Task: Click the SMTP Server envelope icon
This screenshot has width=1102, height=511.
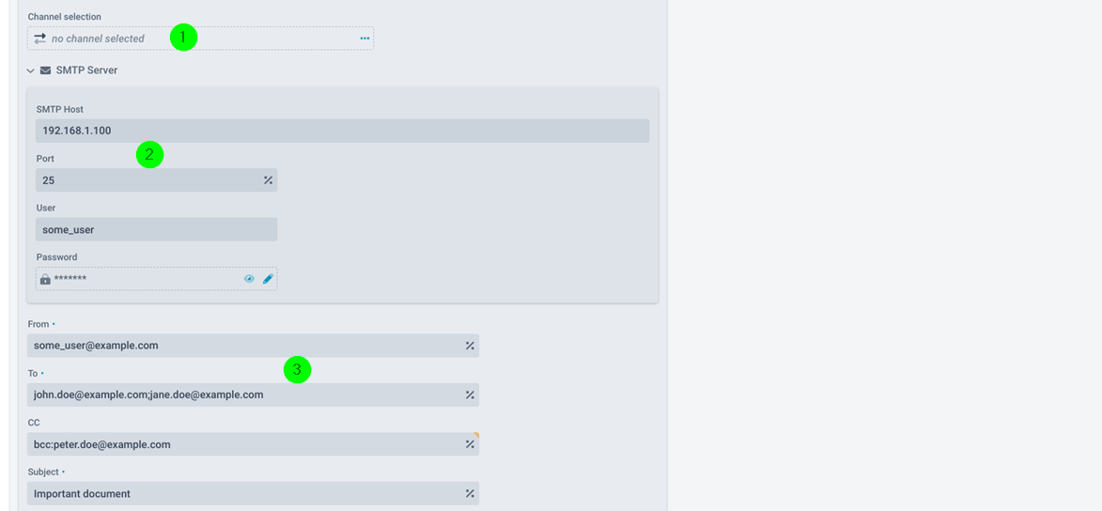Action: coord(46,70)
